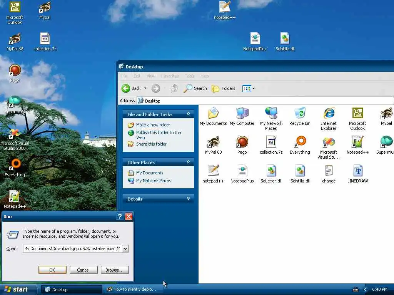The width and height of the screenshot is (394, 295).
Task: Open the View menu in Desktop window
Action: coord(151,76)
